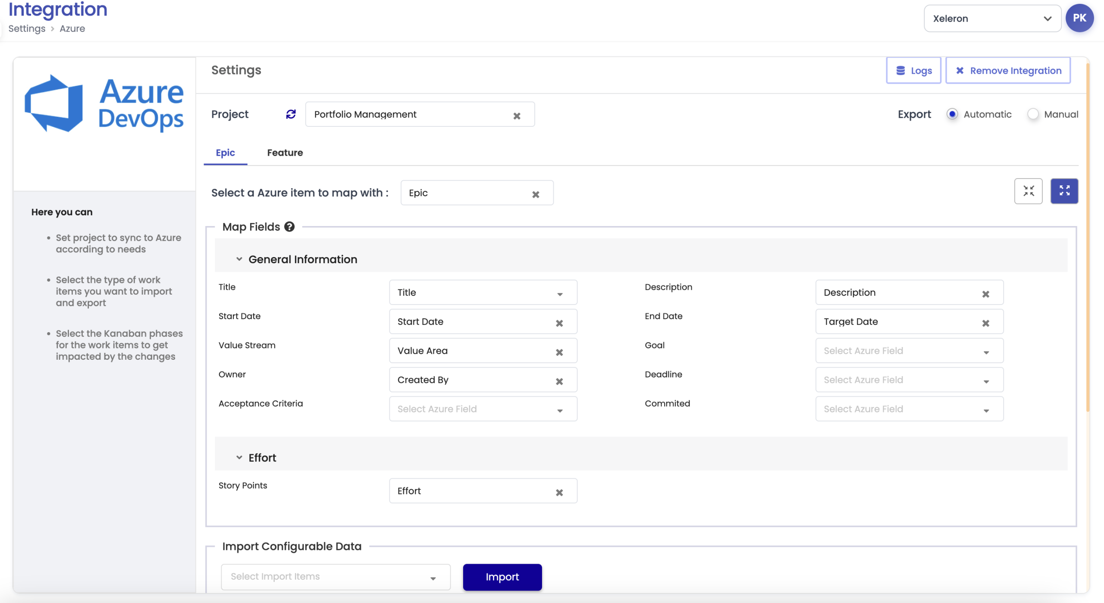1104x603 pixels.
Task: Open the Acceptance Criteria field dropdown
Action: (x=483, y=409)
